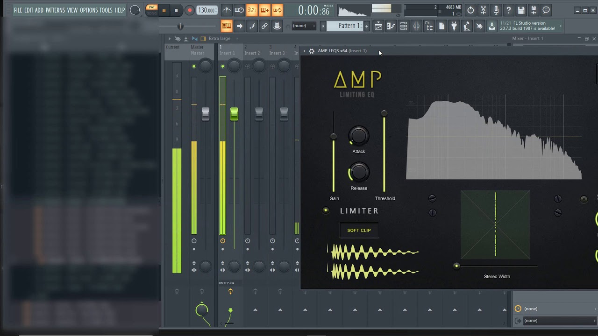Pause playback with the pause button
The image size is (598, 336).
[x=164, y=10]
